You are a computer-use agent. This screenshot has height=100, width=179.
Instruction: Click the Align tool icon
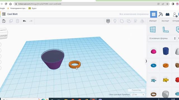135,21
